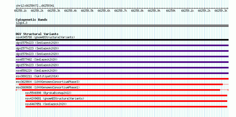Open the nsv6591220 Sedlazeck2020 label
The image size is (236, 117).
click(37, 71)
